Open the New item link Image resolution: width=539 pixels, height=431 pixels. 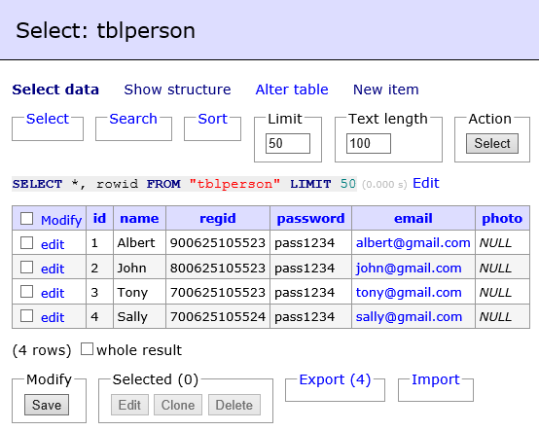point(386,90)
